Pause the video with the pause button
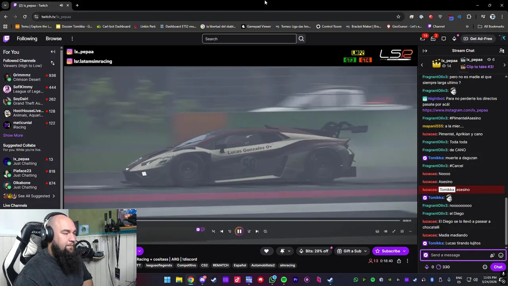The image size is (508, 286). (x=239, y=231)
